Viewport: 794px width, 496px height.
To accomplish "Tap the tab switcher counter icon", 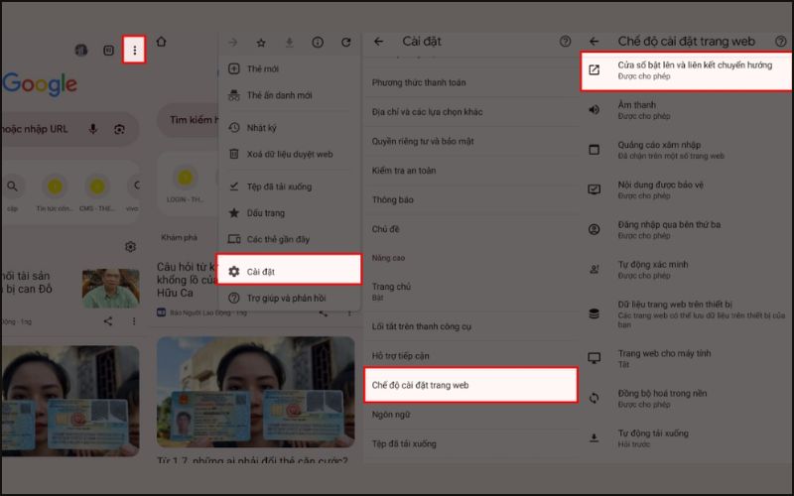I will coord(108,50).
